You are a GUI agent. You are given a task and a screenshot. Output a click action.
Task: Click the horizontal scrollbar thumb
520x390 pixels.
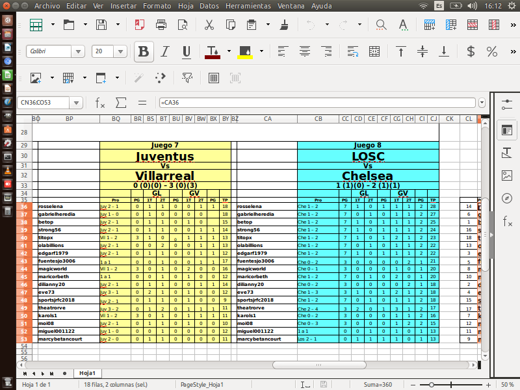319,365
